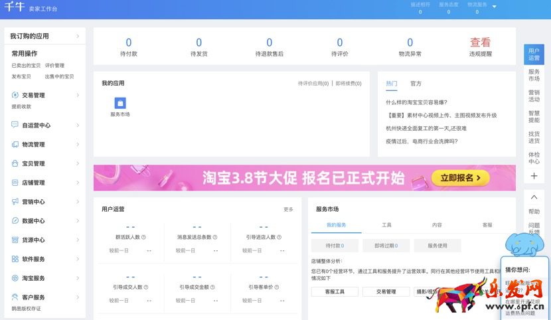Screen dimensions: 551x320
Task: Select 营销活动 in right sidebar
Action: pyautogui.click(x=534, y=96)
